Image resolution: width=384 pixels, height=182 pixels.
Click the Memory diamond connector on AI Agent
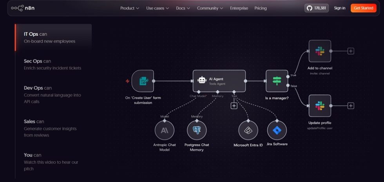click(x=217, y=92)
